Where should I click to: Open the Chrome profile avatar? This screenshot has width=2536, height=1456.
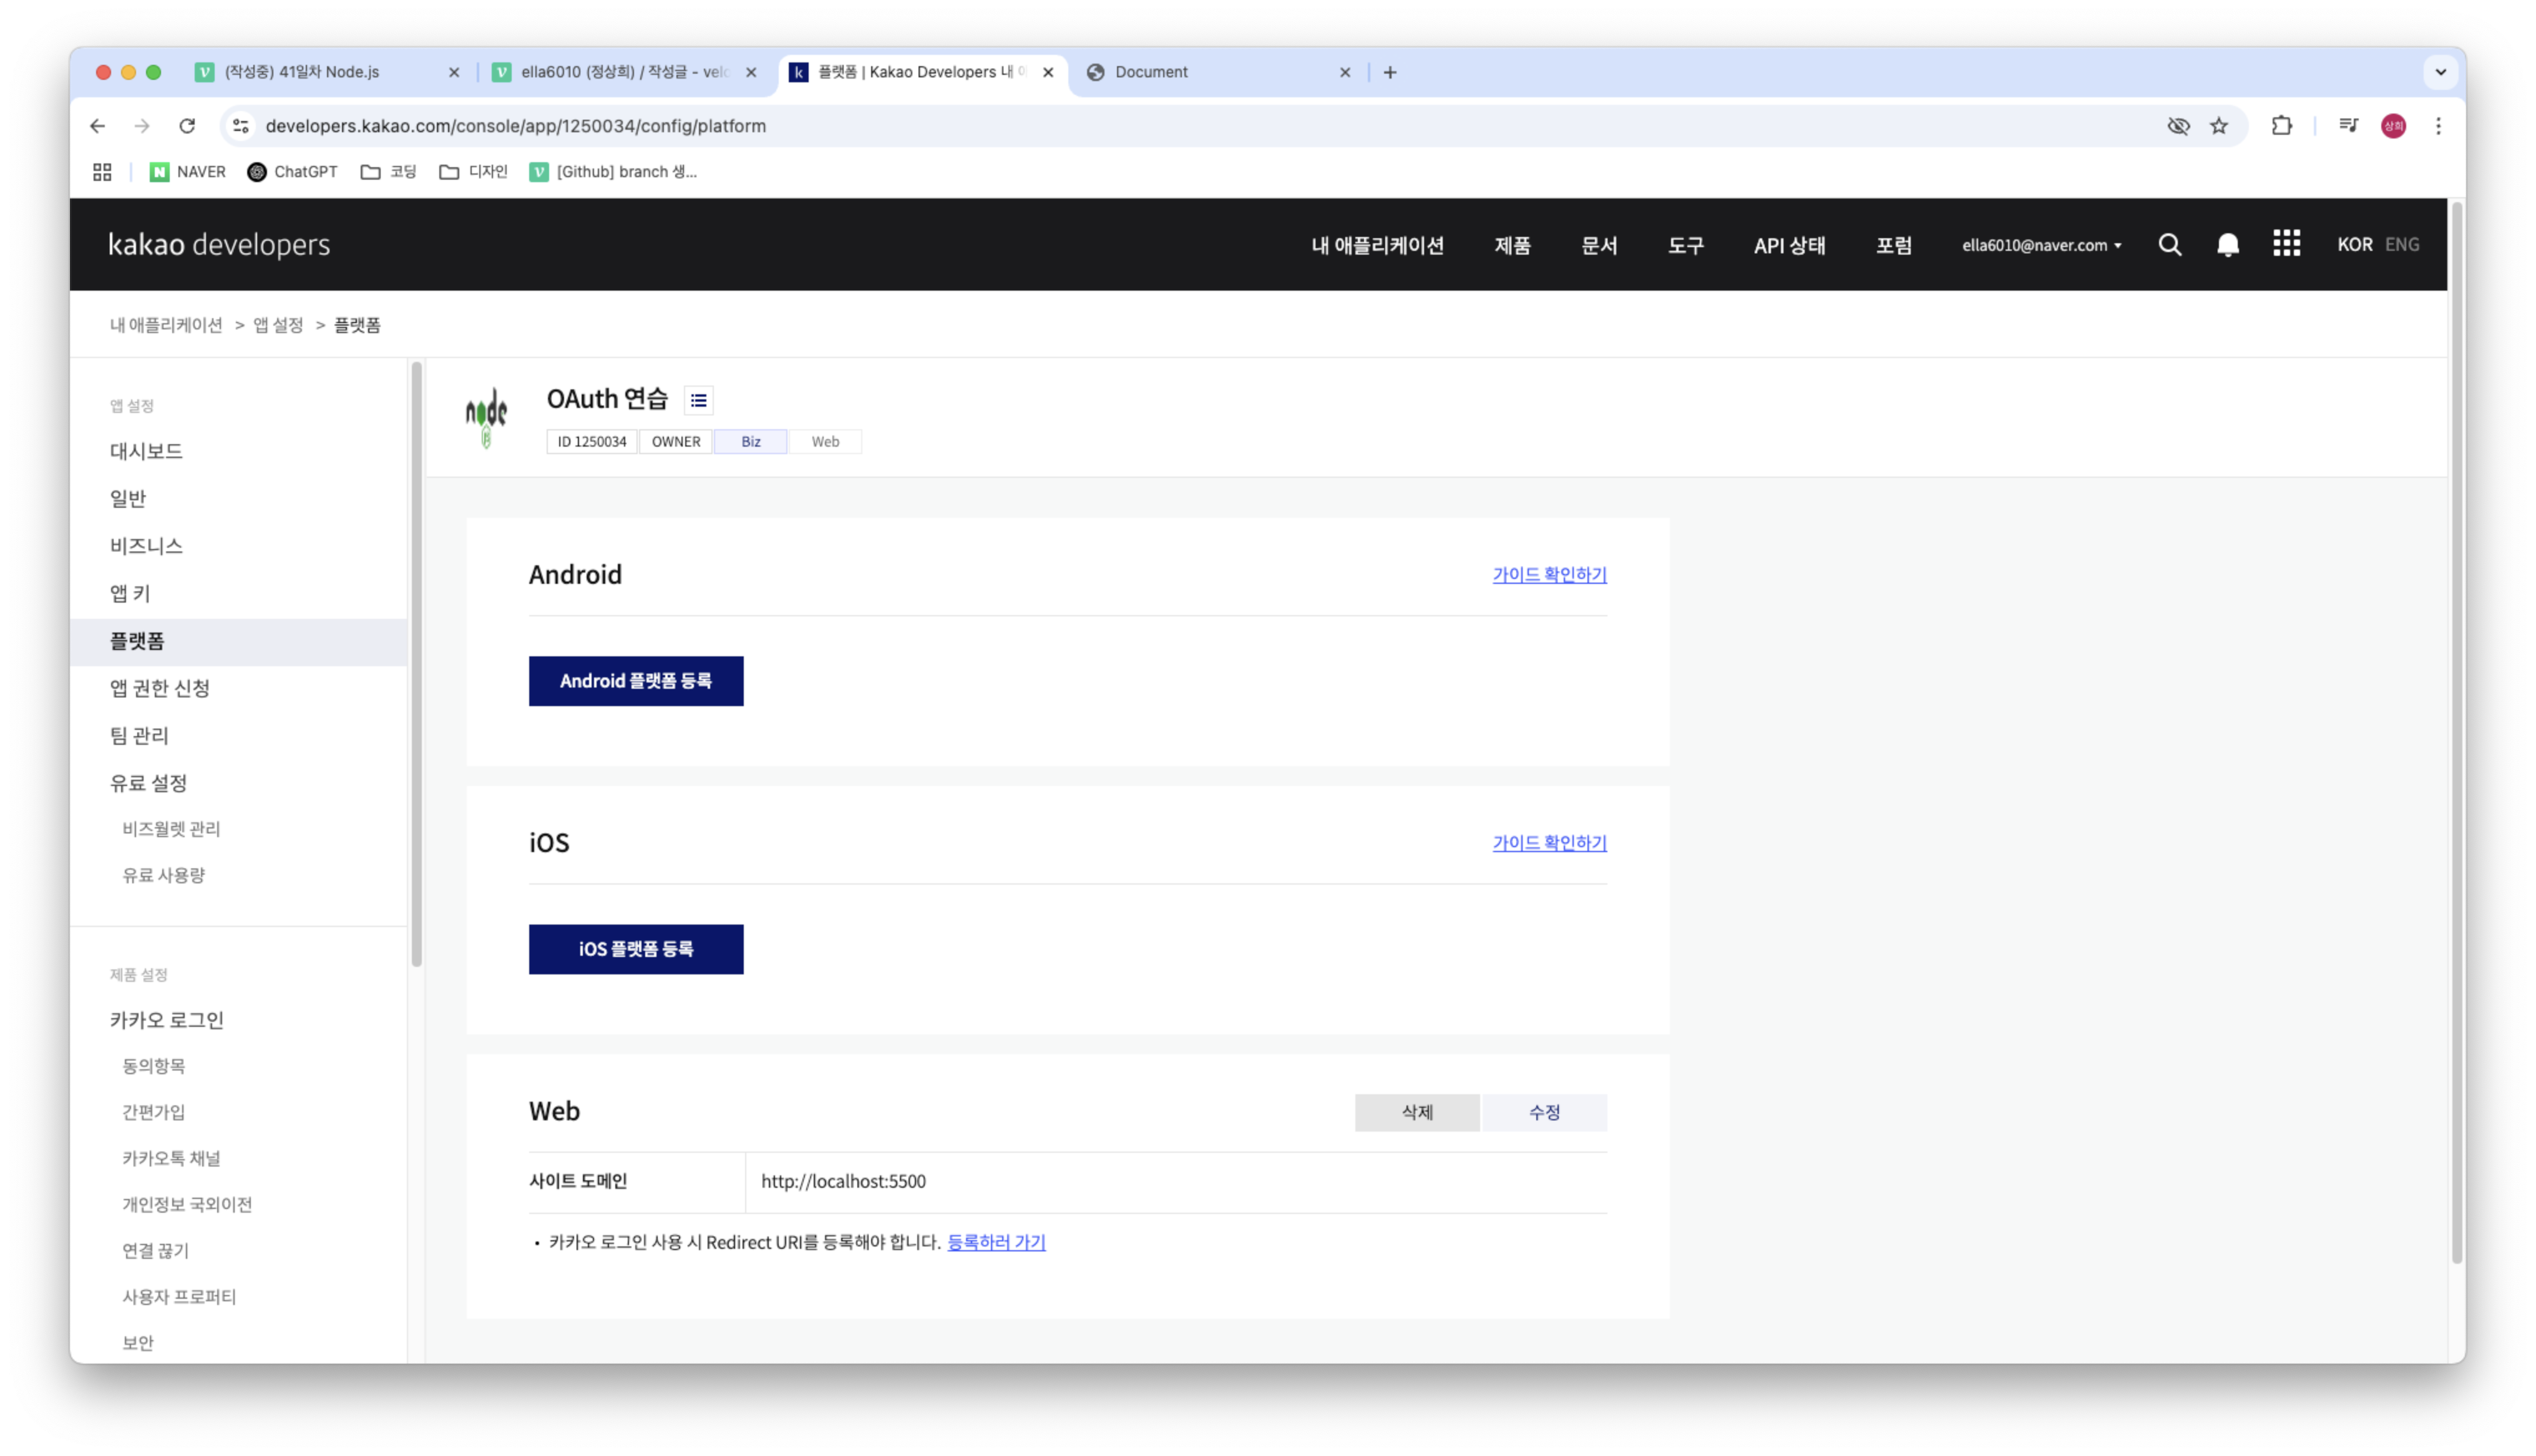point(2393,126)
